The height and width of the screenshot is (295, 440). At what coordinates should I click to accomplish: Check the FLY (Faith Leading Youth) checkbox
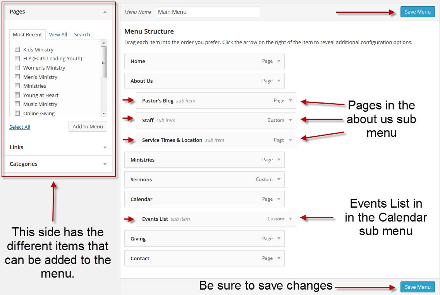(17, 58)
